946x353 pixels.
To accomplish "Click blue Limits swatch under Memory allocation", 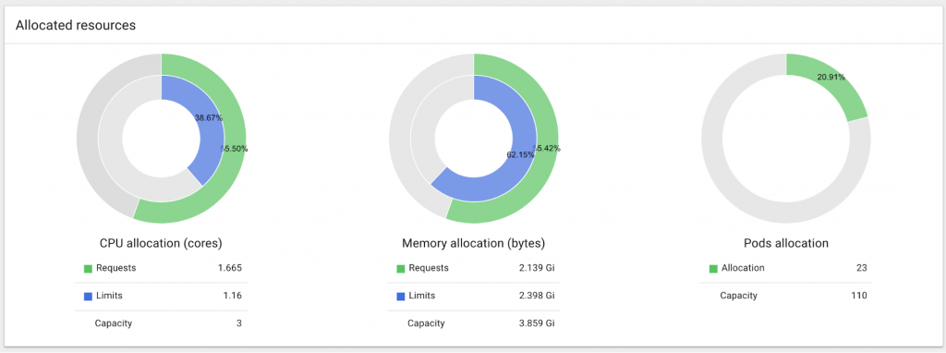I will (x=401, y=297).
